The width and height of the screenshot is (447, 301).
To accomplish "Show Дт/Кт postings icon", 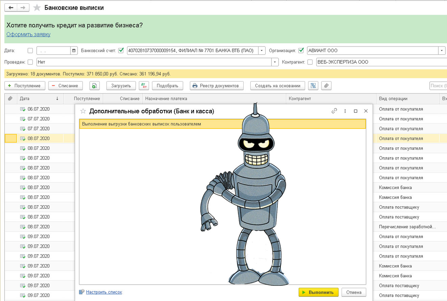I will coord(144,86).
